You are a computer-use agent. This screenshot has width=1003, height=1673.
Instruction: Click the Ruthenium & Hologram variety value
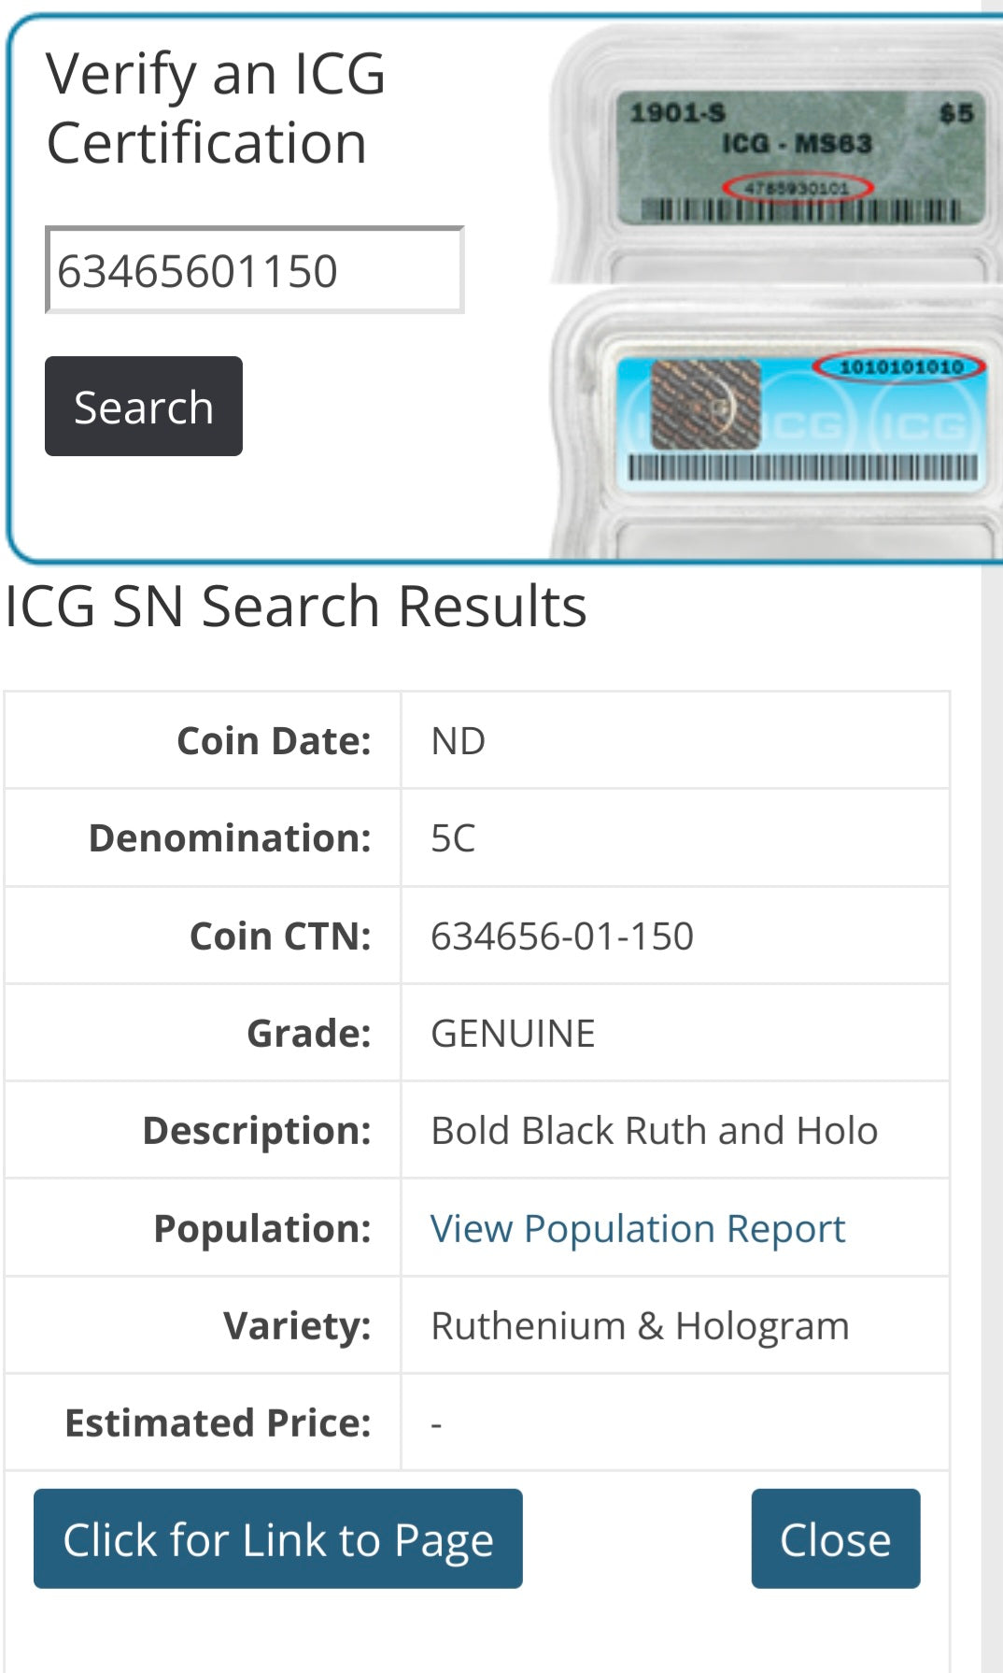click(x=641, y=1325)
